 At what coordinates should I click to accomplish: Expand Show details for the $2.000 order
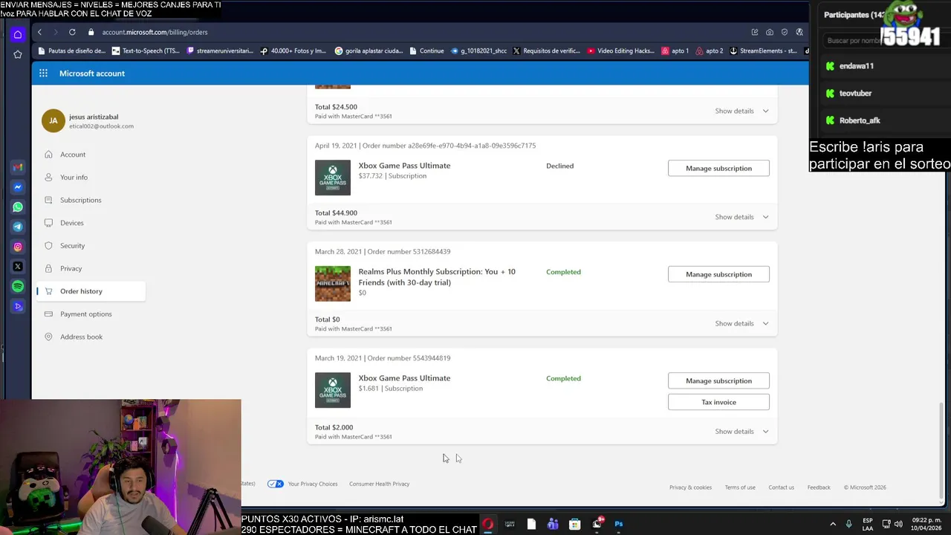point(741,431)
